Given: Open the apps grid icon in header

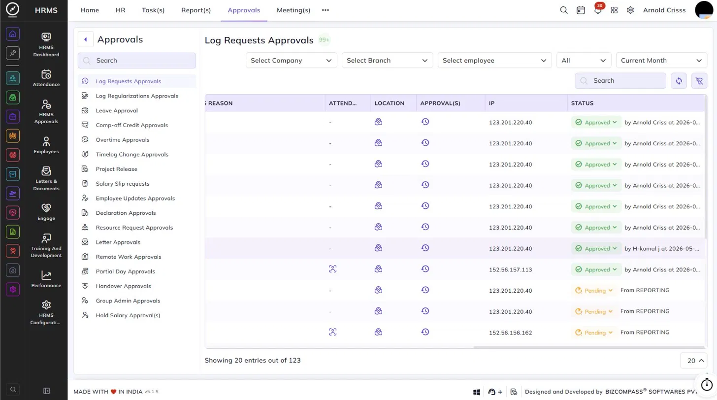Looking at the screenshot, I should [x=614, y=10].
